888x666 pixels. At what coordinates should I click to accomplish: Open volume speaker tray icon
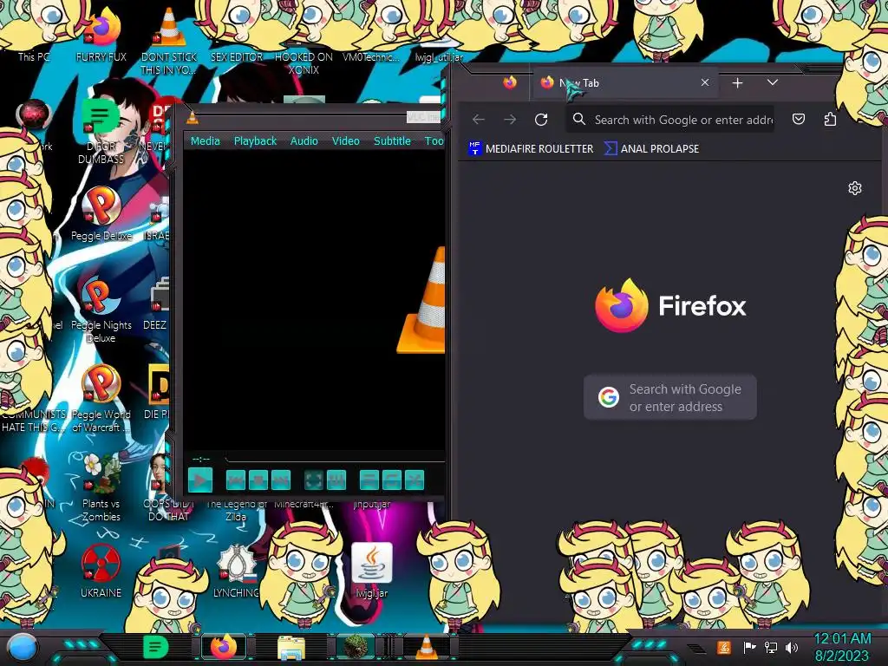(792, 647)
